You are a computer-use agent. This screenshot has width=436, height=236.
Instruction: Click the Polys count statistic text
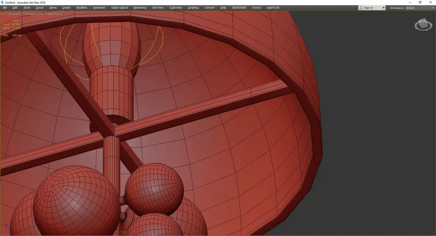point(12,24)
